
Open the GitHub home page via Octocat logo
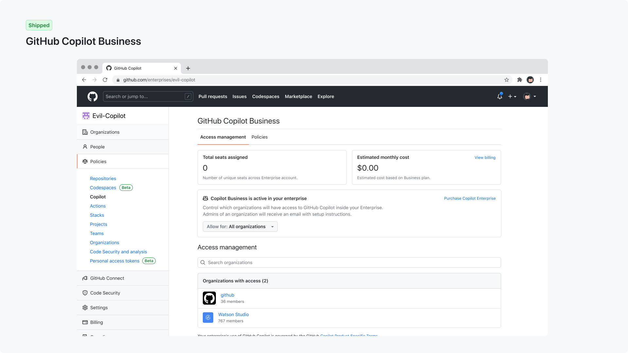(93, 96)
